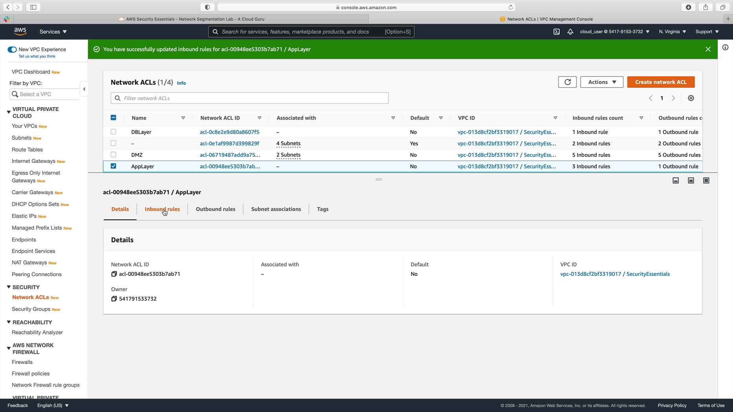Viewport: 733px width, 412px height.
Task: Click the Filter network ACLs search field
Action: click(249, 98)
